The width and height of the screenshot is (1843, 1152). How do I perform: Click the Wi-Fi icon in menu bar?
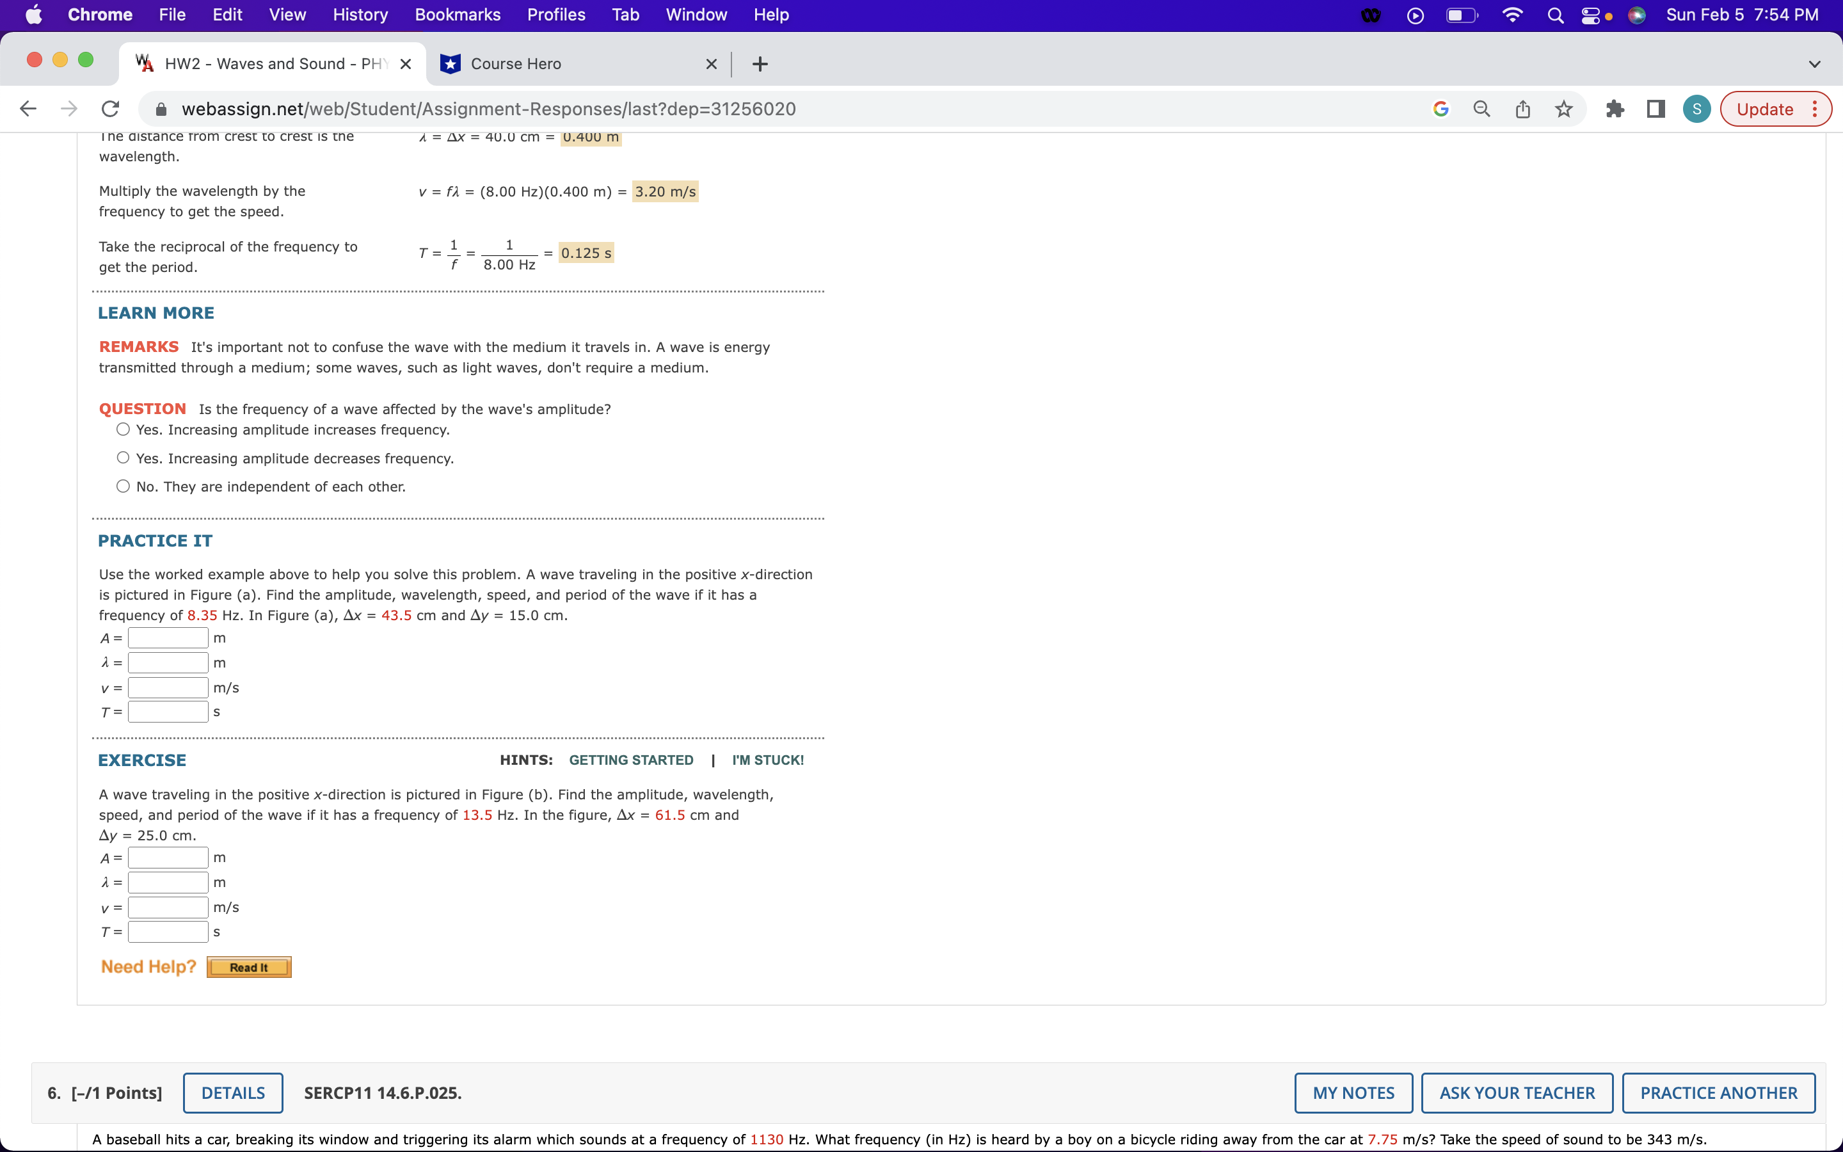coord(1513,15)
